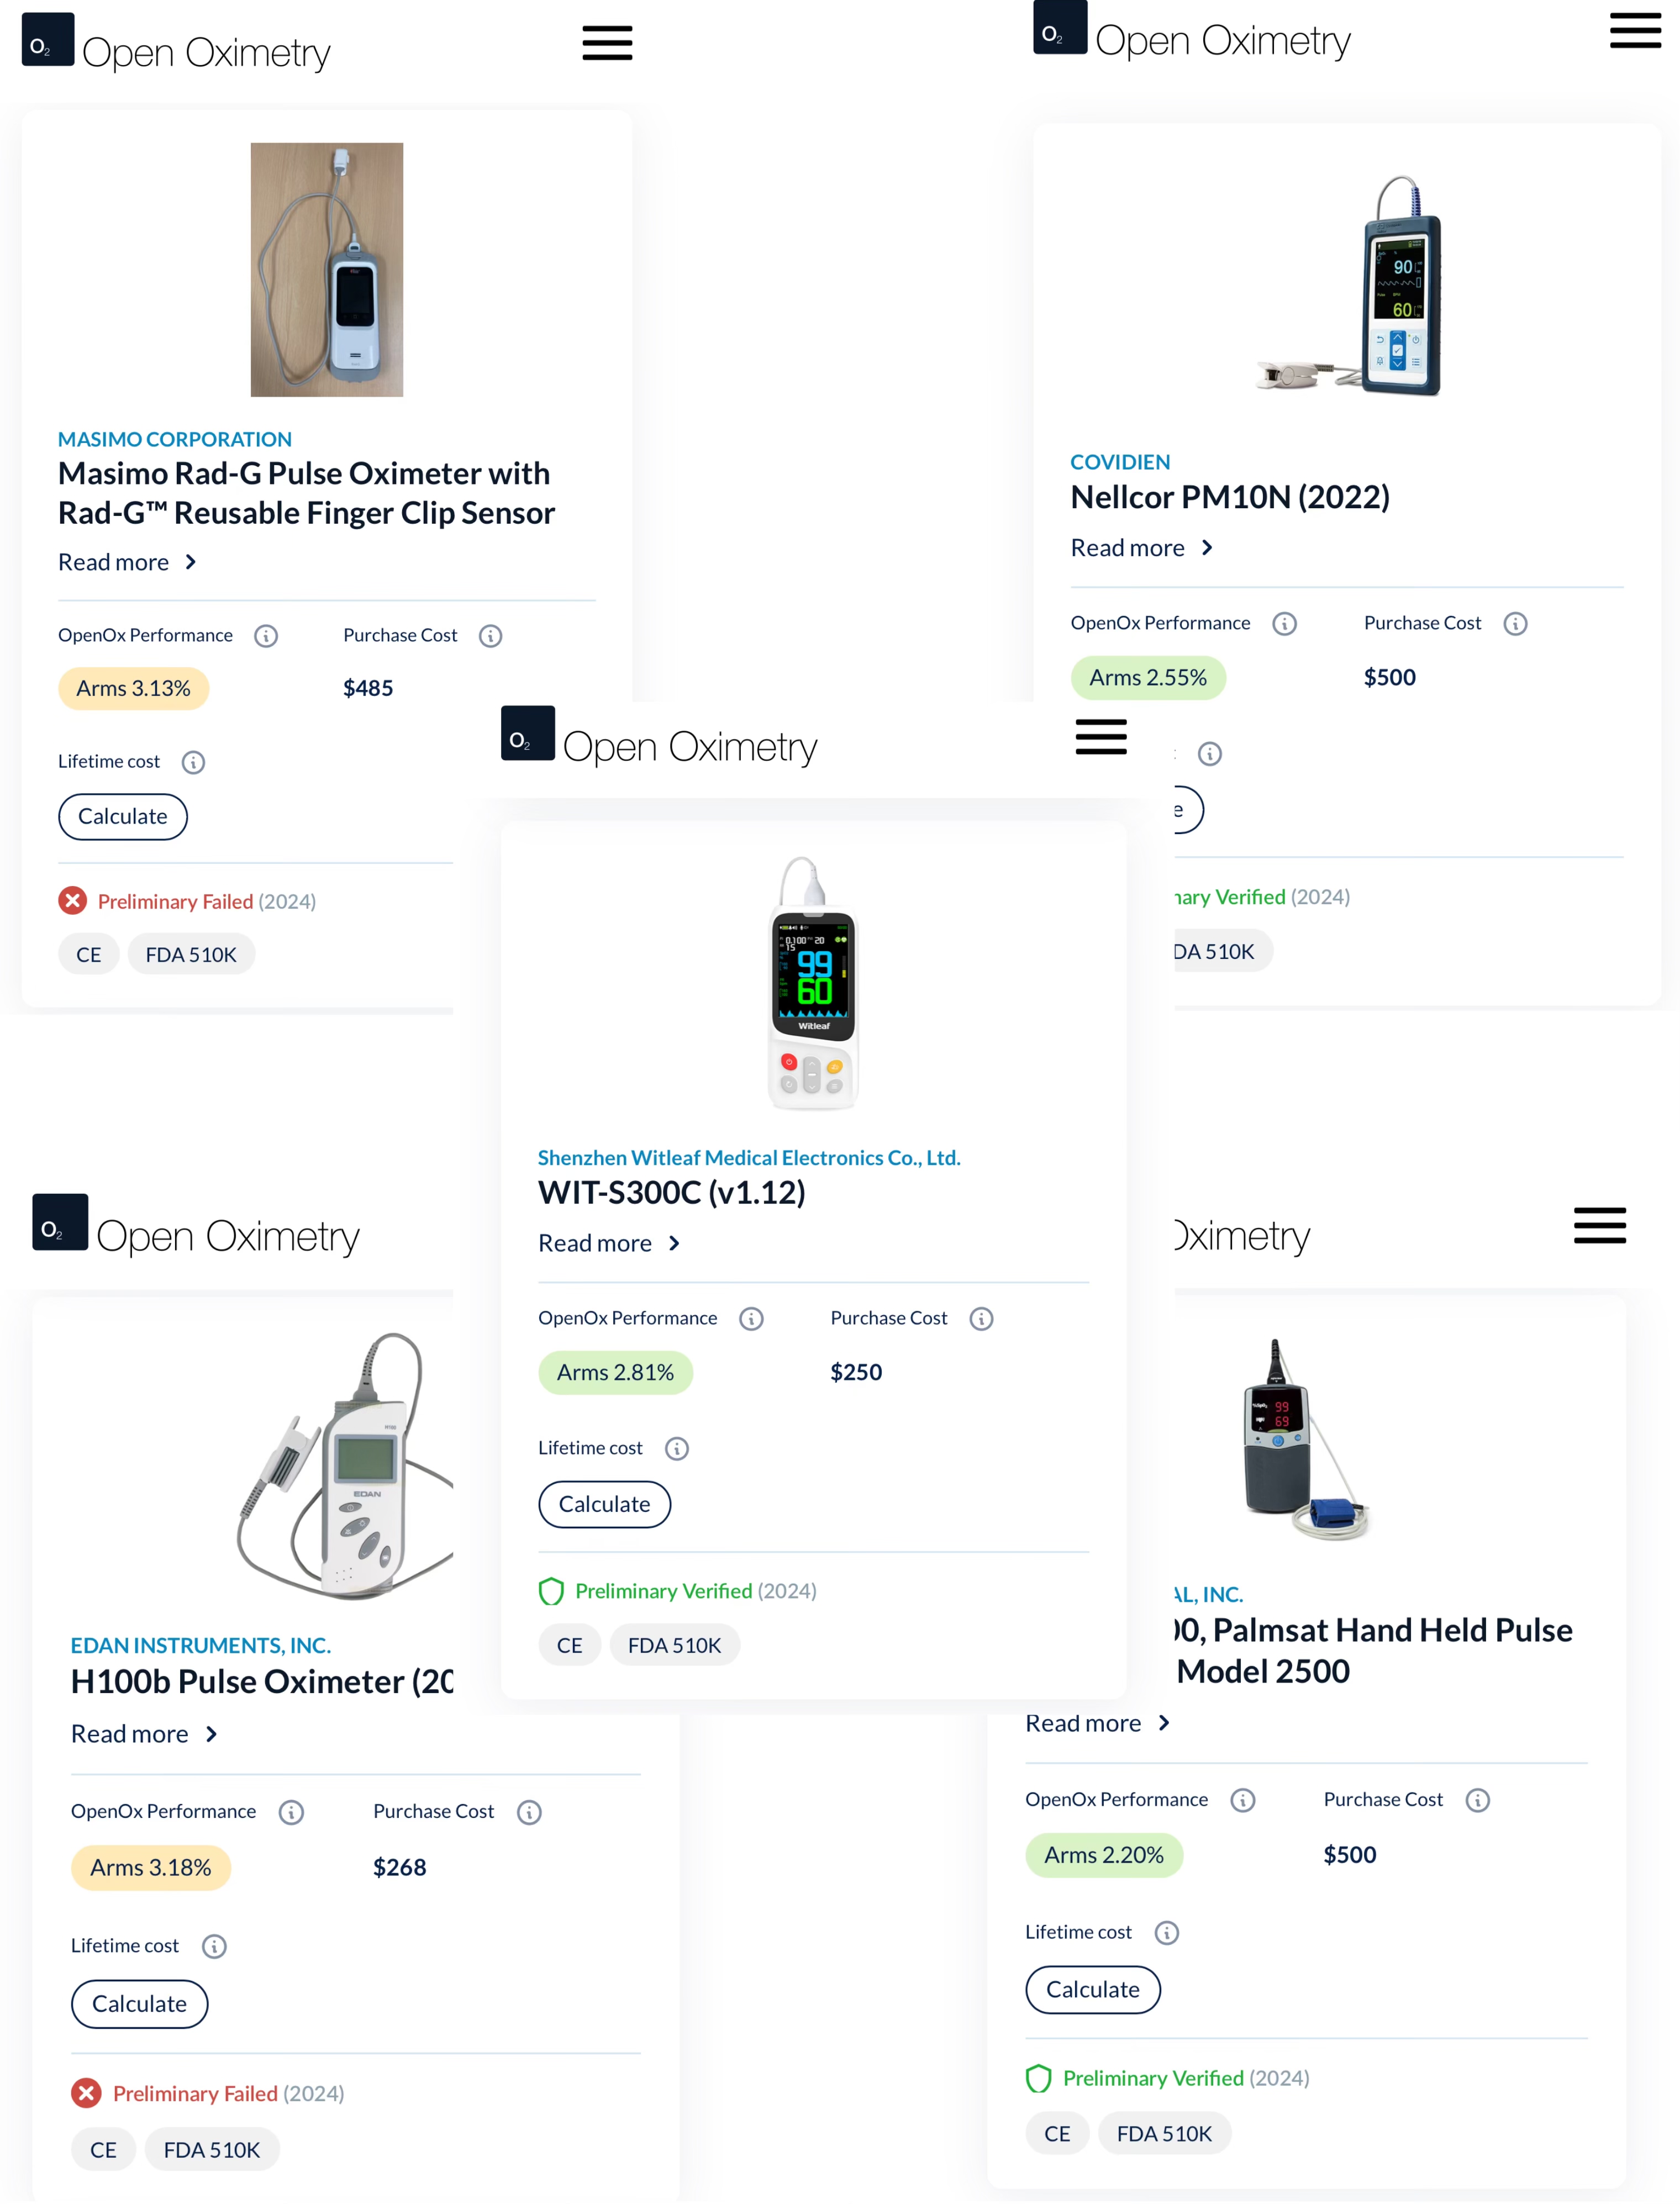Click info icon next to WIT-S300C Lifetime cost
Screen dimensions: 1680x2204
677,1449
